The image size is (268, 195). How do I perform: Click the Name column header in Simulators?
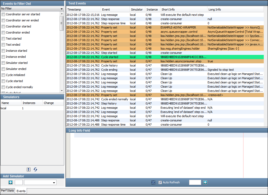click(11, 103)
